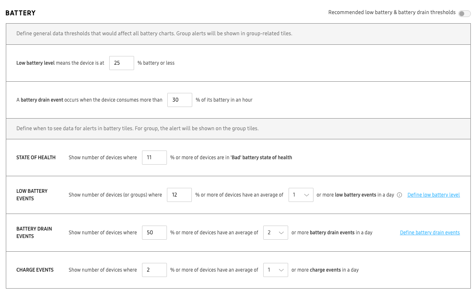
Task: Open the Define low battery level link
Action: [433, 195]
